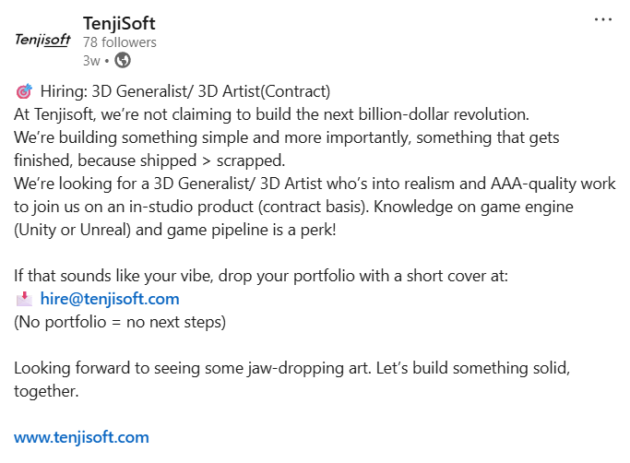The width and height of the screenshot is (630, 463).
Task: Click the Hiring 3D Generalist headline text
Action: coord(185,92)
